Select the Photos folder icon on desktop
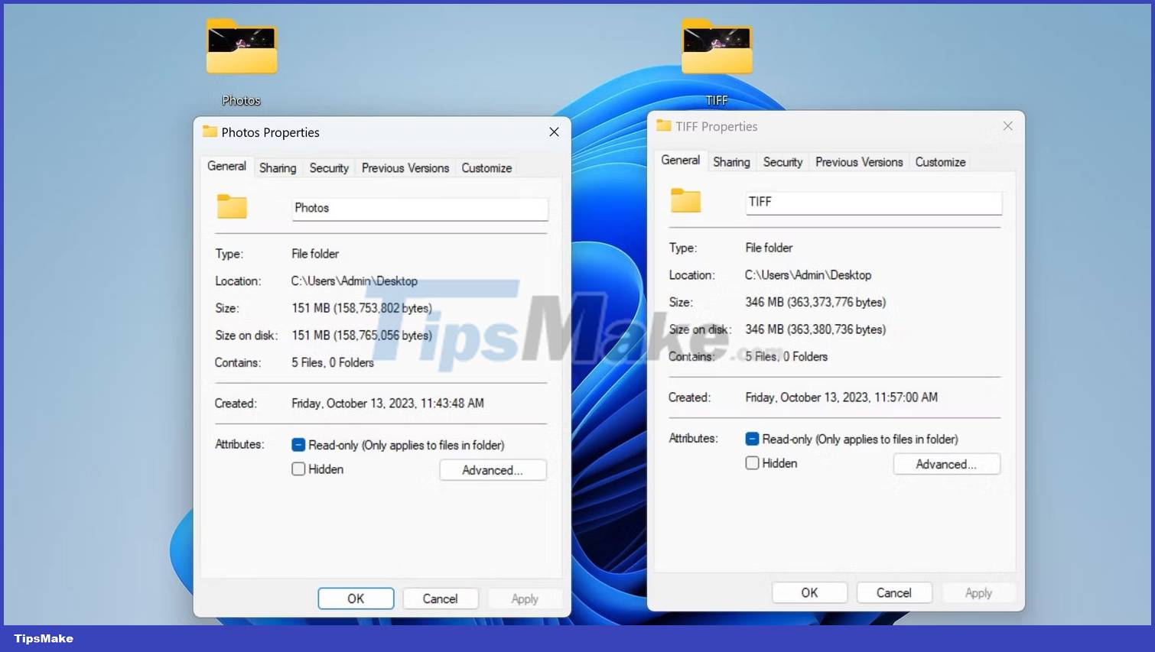Image resolution: width=1155 pixels, height=652 pixels. 242,48
